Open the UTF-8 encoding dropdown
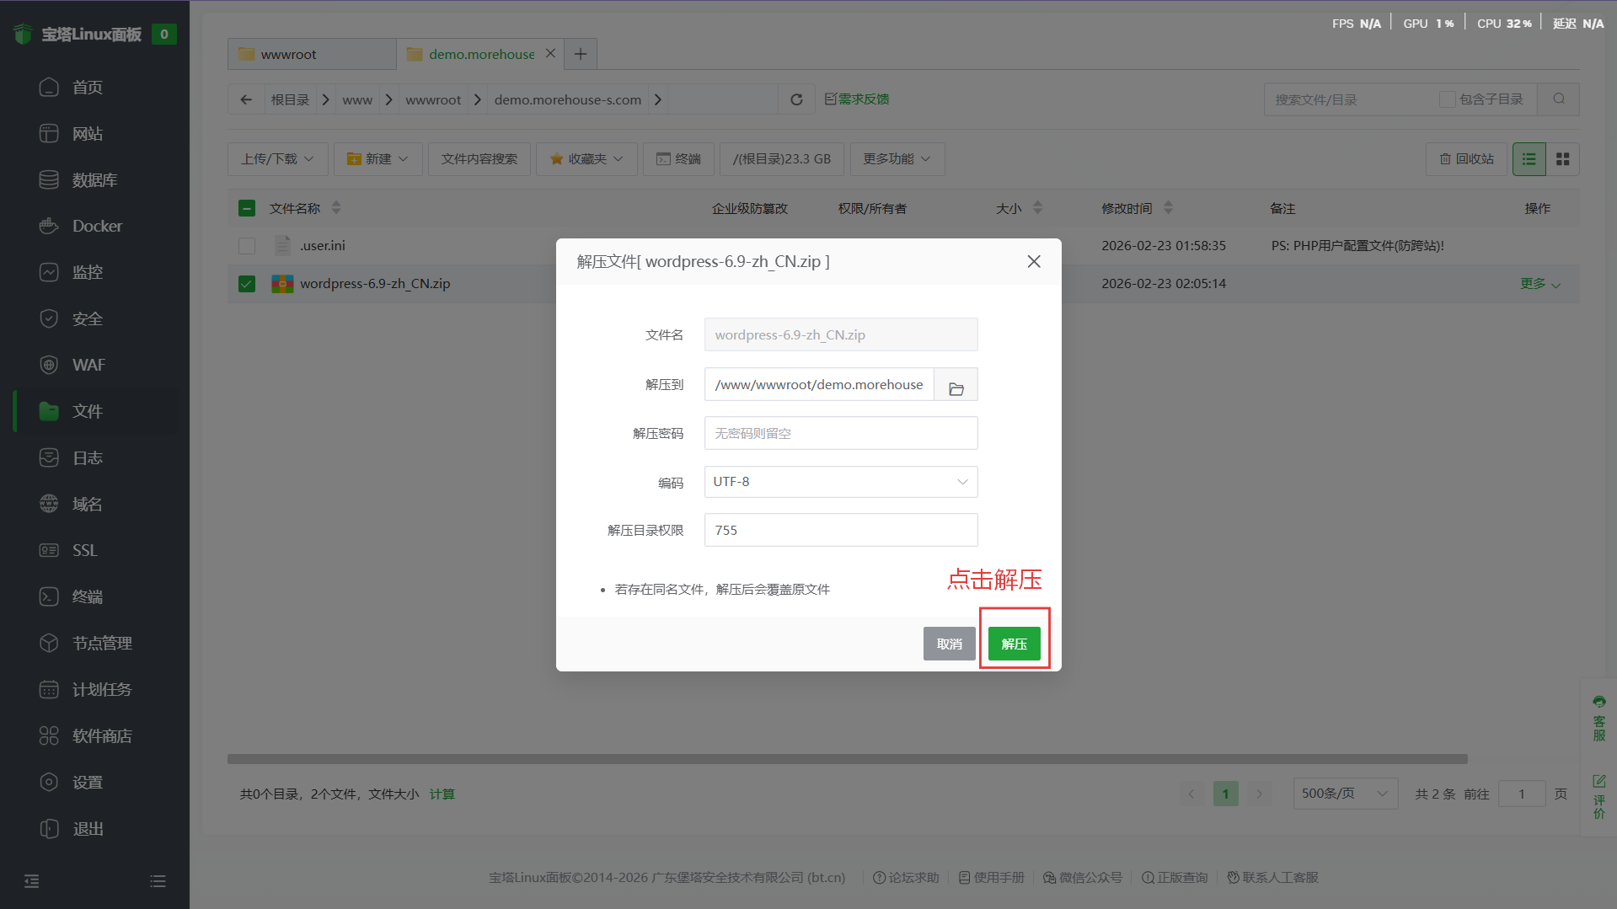Screen dimensions: 1617x909 [x=840, y=482]
